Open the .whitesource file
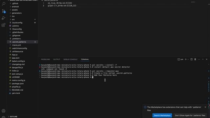The image size is (210, 118). [x=23, y=51]
